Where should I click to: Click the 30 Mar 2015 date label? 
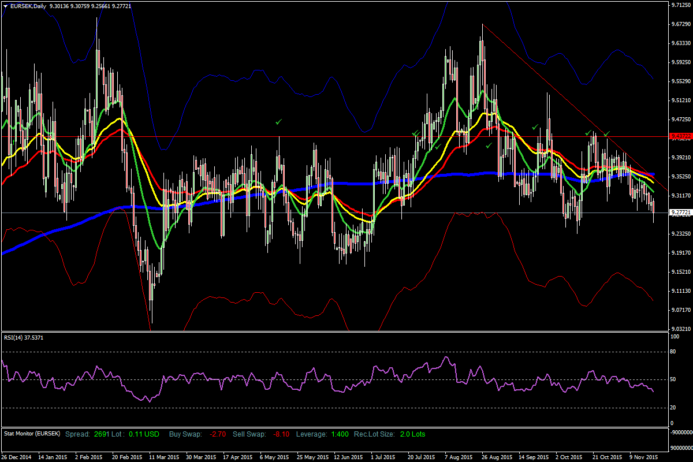coord(201,456)
